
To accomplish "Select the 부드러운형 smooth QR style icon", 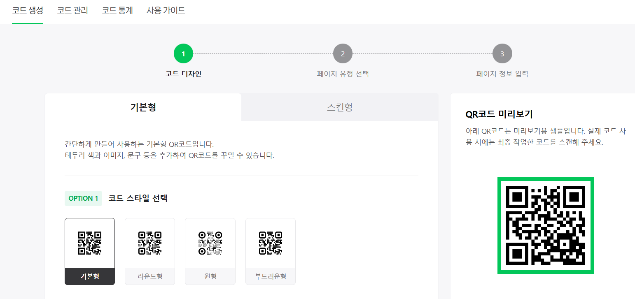I will [270, 243].
